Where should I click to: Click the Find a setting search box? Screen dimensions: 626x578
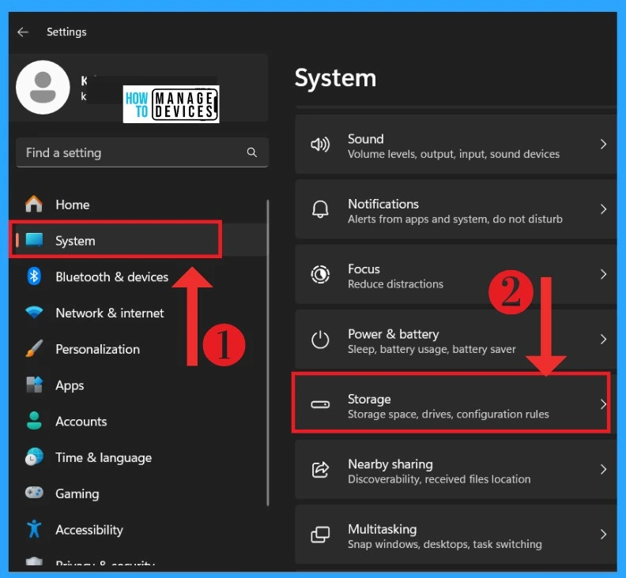tap(130, 152)
